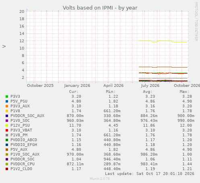Click the 'Avg:' column header
The height and width of the screenshot is (183, 200).
[148, 92]
